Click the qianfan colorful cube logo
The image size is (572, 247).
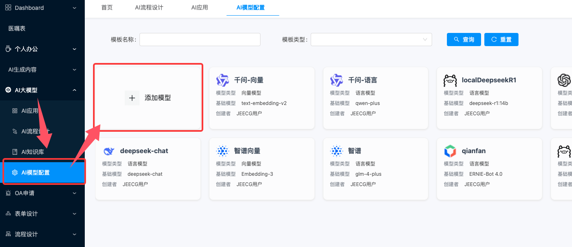tap(450, 151)
